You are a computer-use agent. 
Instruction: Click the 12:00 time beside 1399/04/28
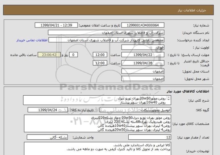click(x=100, y=63)
